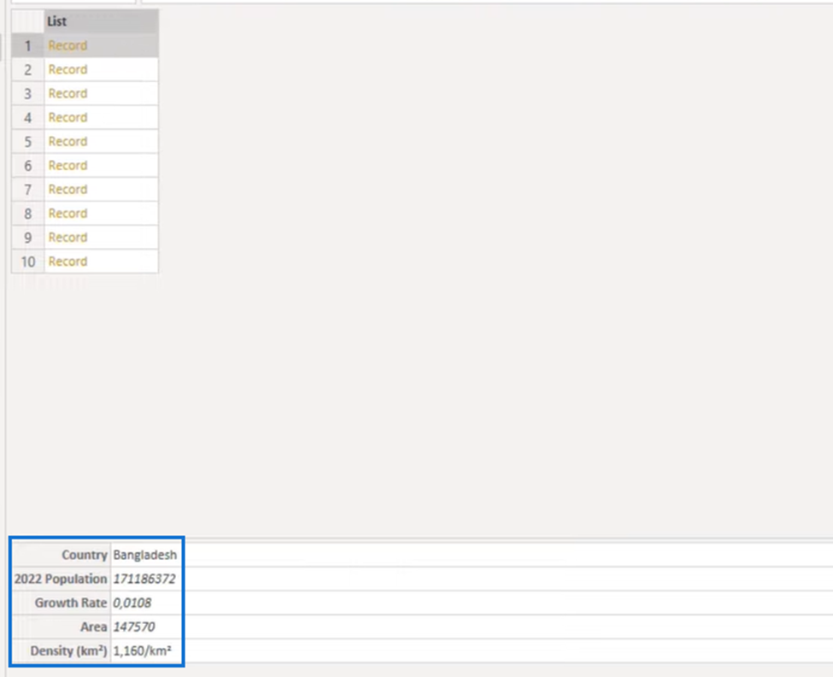
Task: Open the Record link in row 4
Action: click(x=67, y=117)
